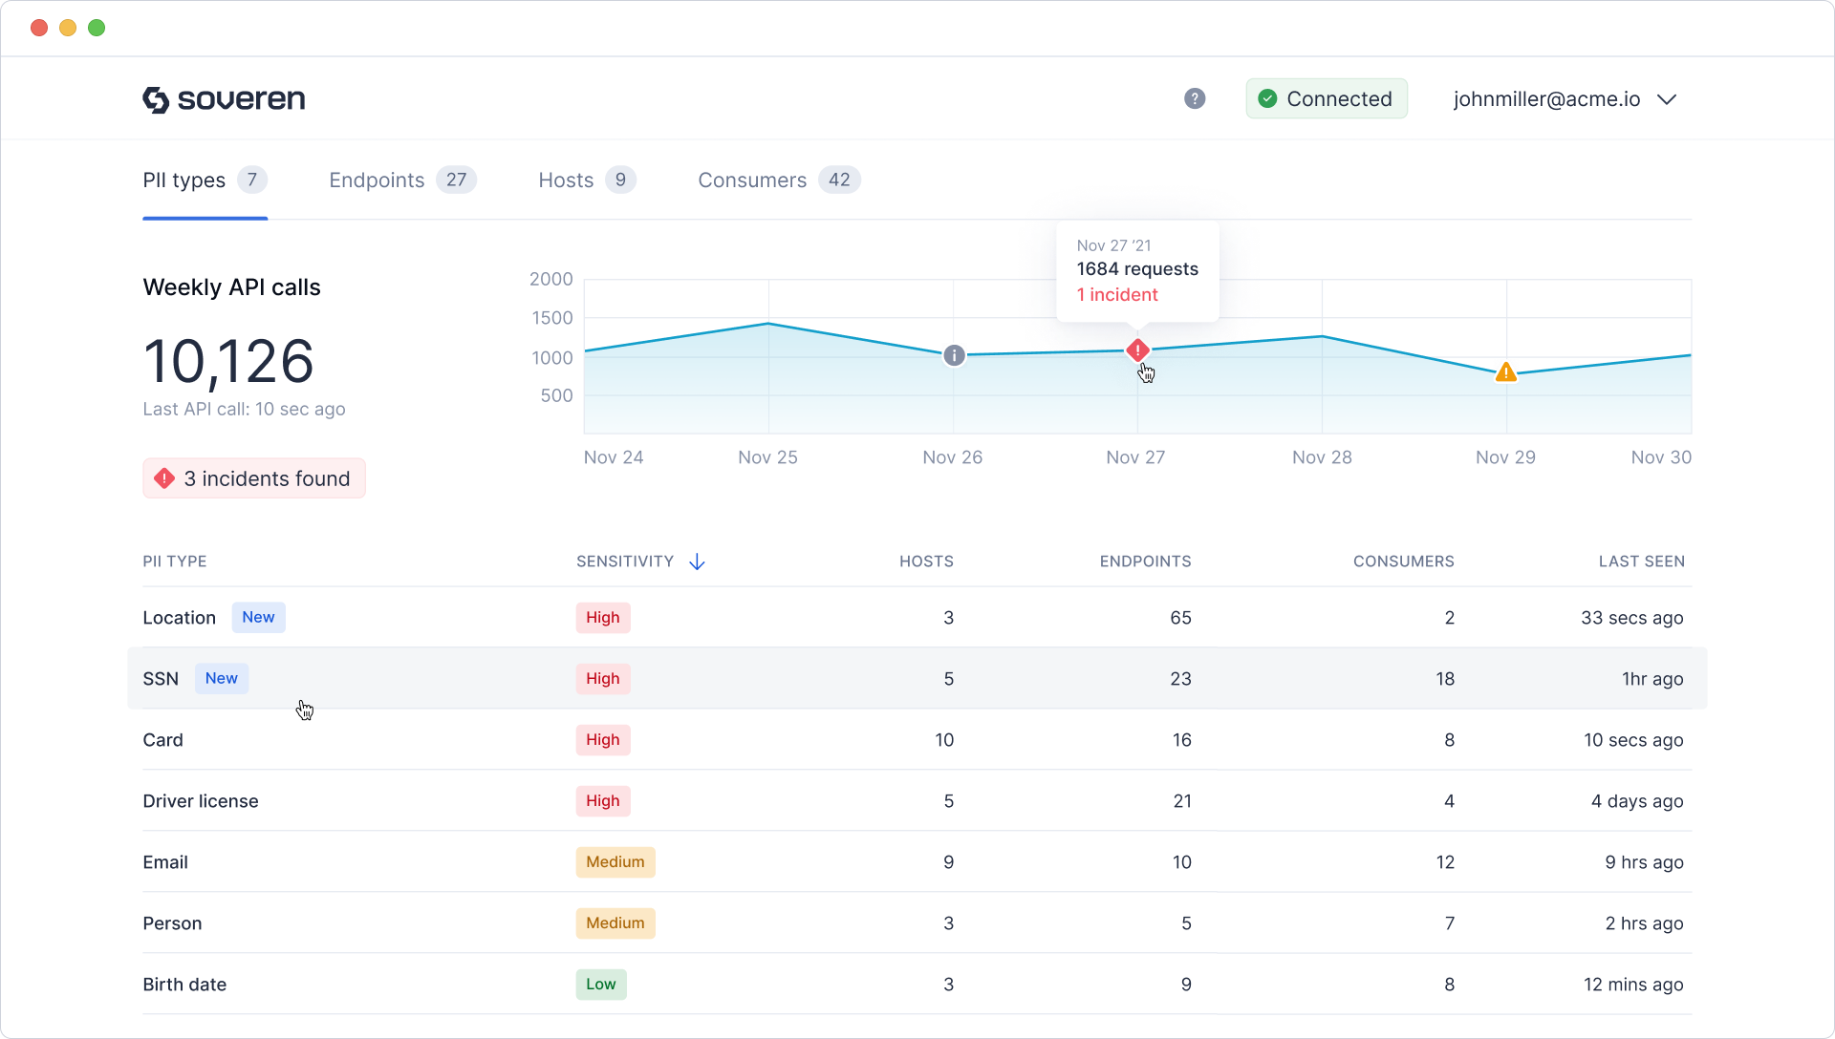Sort by the Last Seen column header
The image size is (1835, 1039).
1641,562
